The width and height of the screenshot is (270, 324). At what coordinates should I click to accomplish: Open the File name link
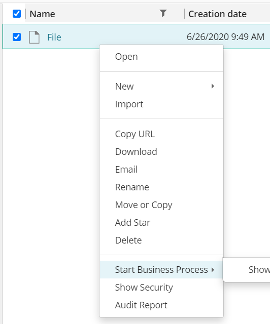pos(54,37)
